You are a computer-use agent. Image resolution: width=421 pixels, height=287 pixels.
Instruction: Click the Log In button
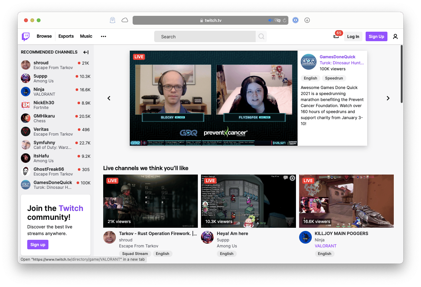coord(353,36)
